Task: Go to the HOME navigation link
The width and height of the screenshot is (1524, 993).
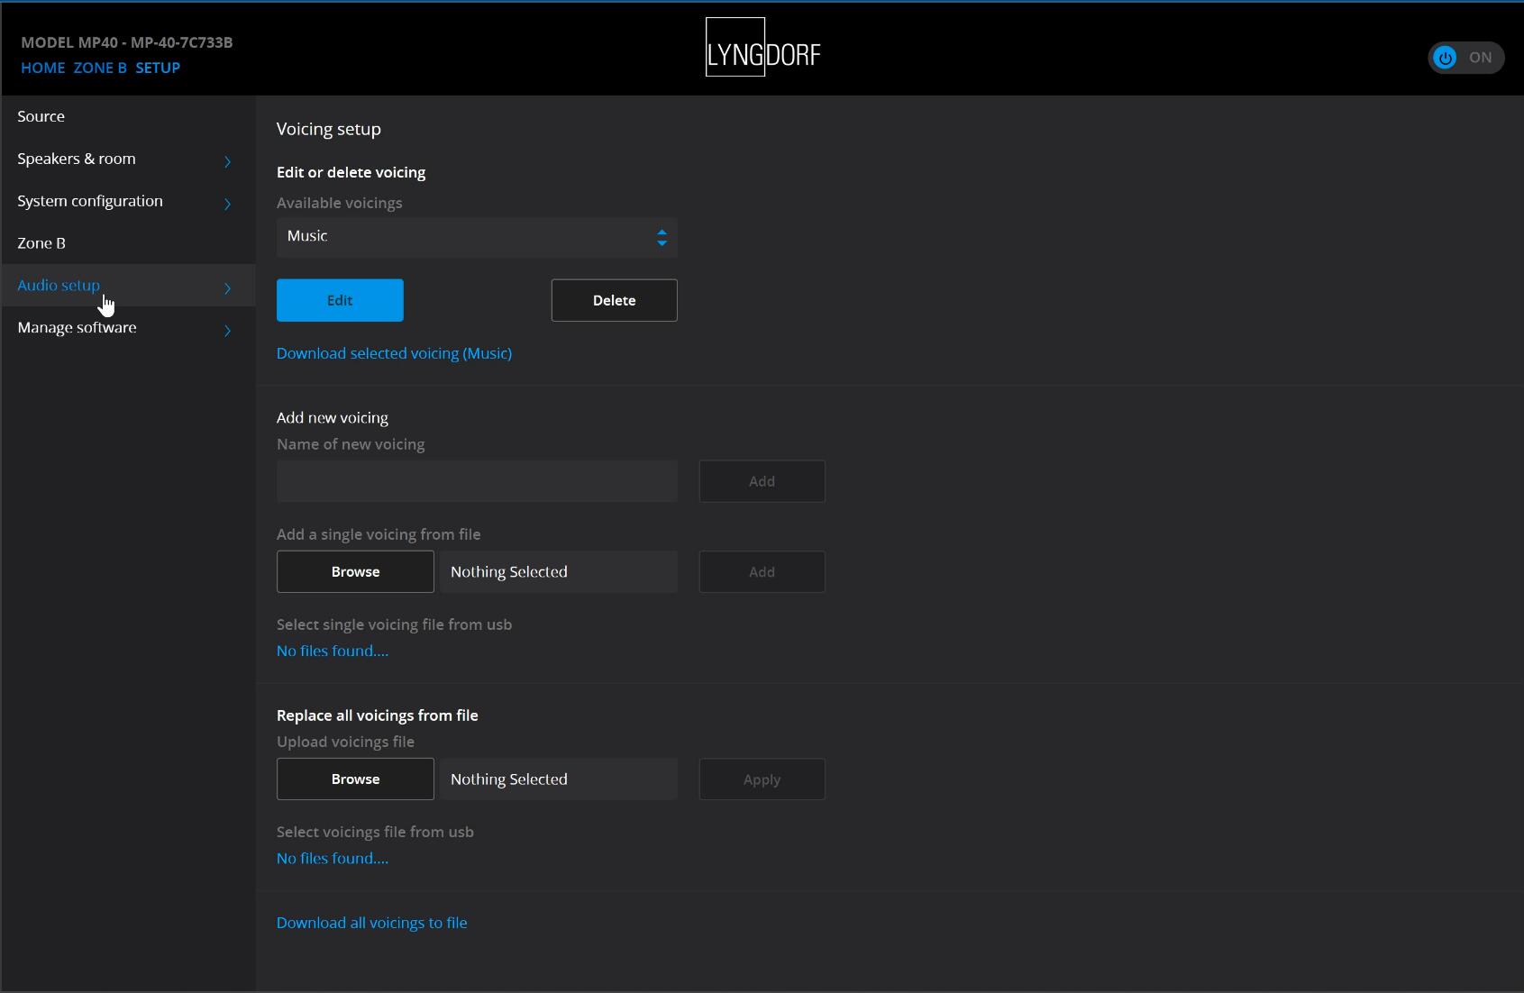Action: (x=42, y=68)
